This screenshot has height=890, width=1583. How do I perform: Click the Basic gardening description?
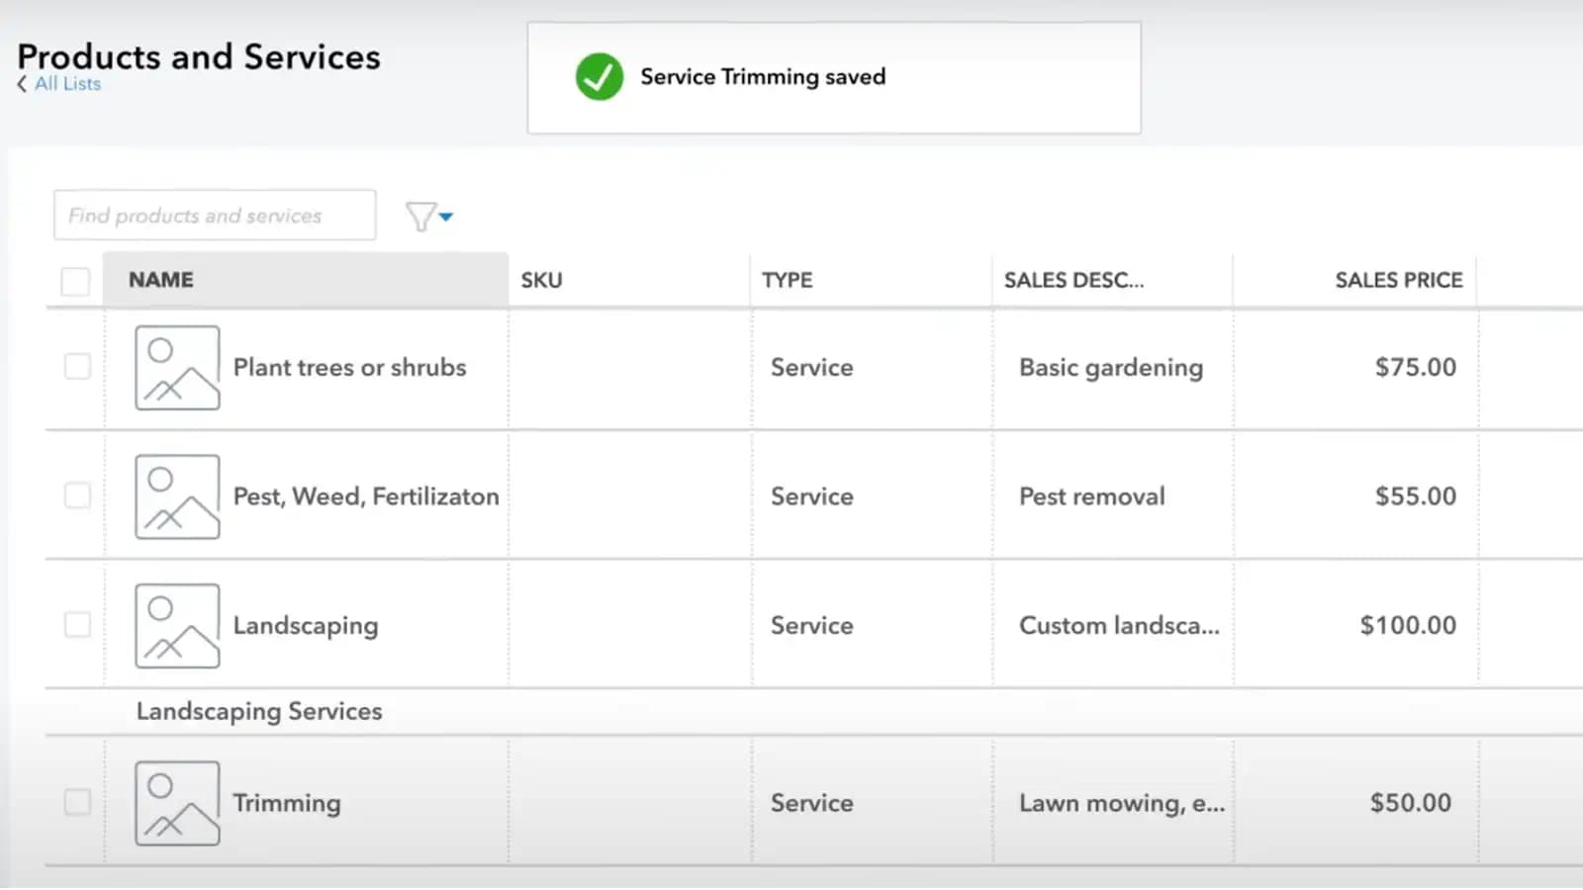point(1111,367)
